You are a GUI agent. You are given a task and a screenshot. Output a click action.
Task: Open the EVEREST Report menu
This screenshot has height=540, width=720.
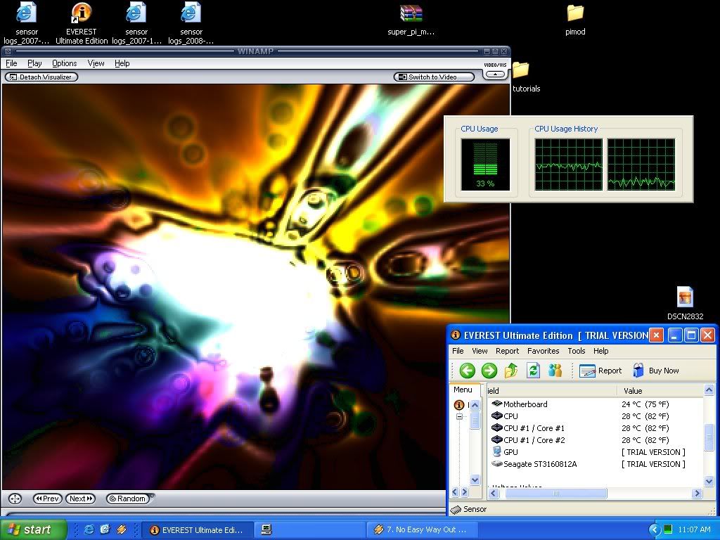(x=507, y=351)
